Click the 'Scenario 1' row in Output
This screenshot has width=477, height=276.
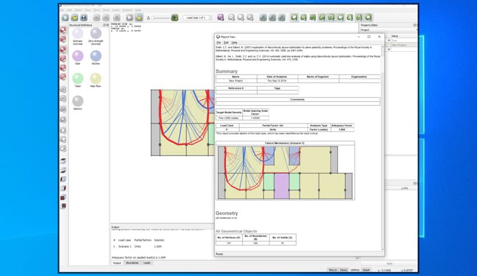[x=138, y=246]
